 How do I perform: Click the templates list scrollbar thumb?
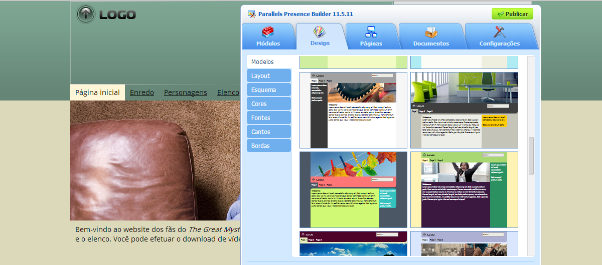(x=531, y=155)
